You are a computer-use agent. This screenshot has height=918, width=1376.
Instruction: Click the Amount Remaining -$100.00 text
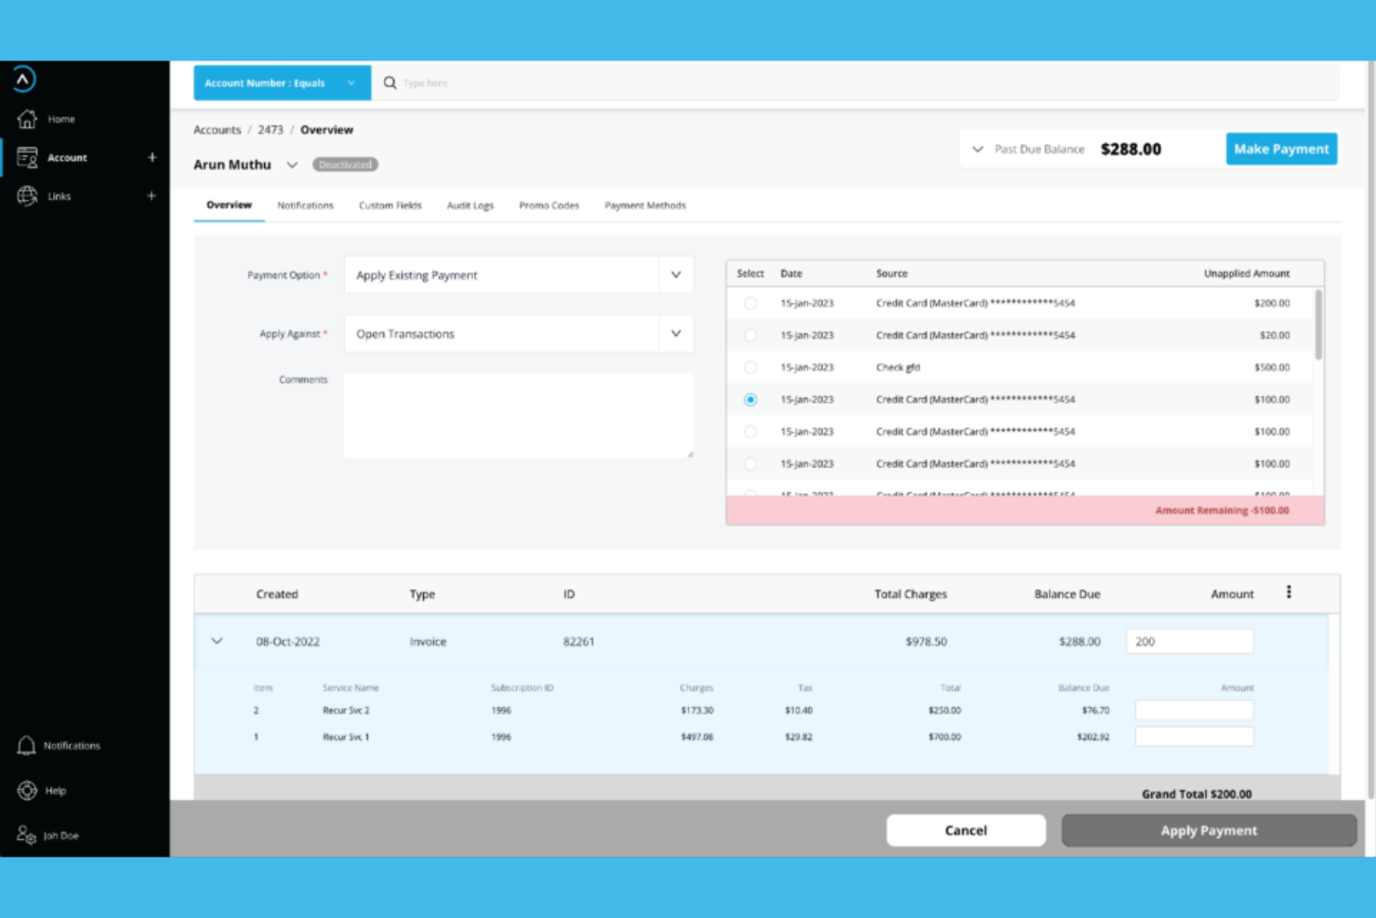1222,511
